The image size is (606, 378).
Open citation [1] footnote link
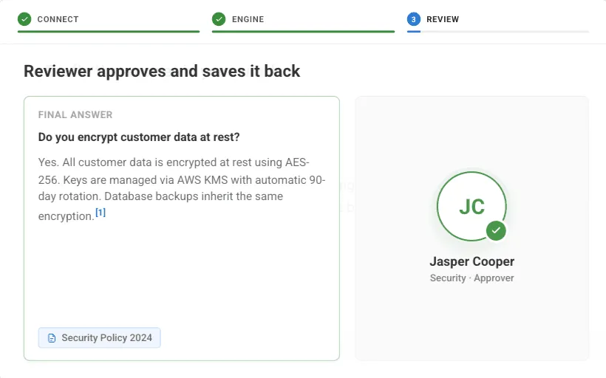click(101, 213)
